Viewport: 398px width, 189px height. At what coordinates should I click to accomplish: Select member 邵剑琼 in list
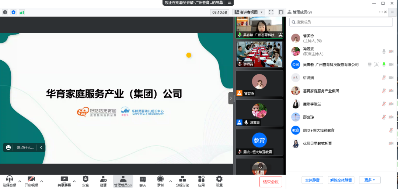(x=341, y=117)
